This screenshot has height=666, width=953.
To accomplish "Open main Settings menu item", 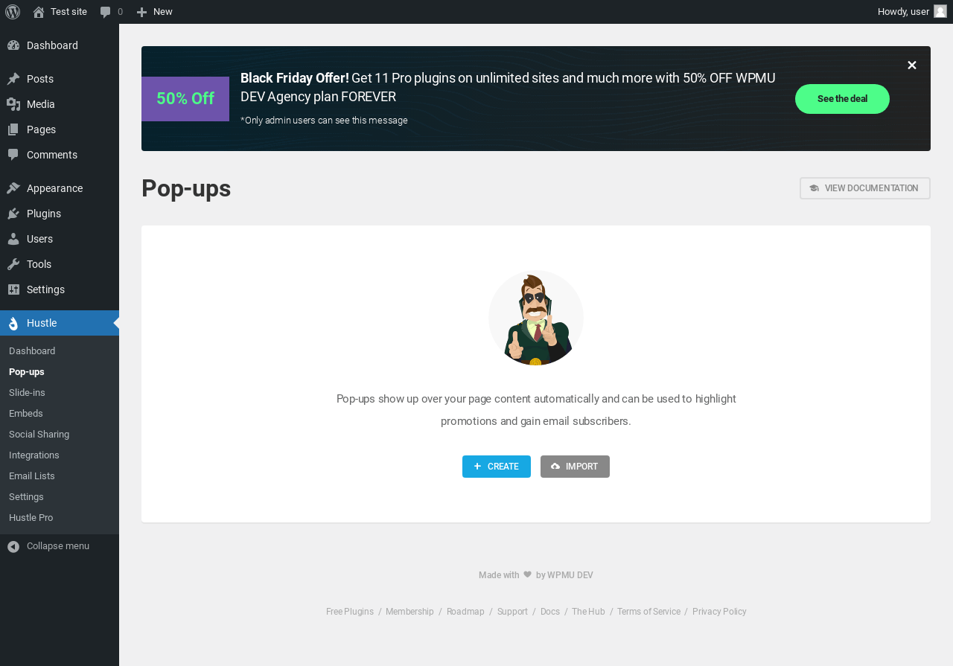I will pos(60,289).
